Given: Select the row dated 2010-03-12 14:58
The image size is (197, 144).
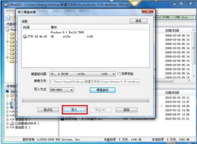Looking at the screenshot, I should pos(177,110).
